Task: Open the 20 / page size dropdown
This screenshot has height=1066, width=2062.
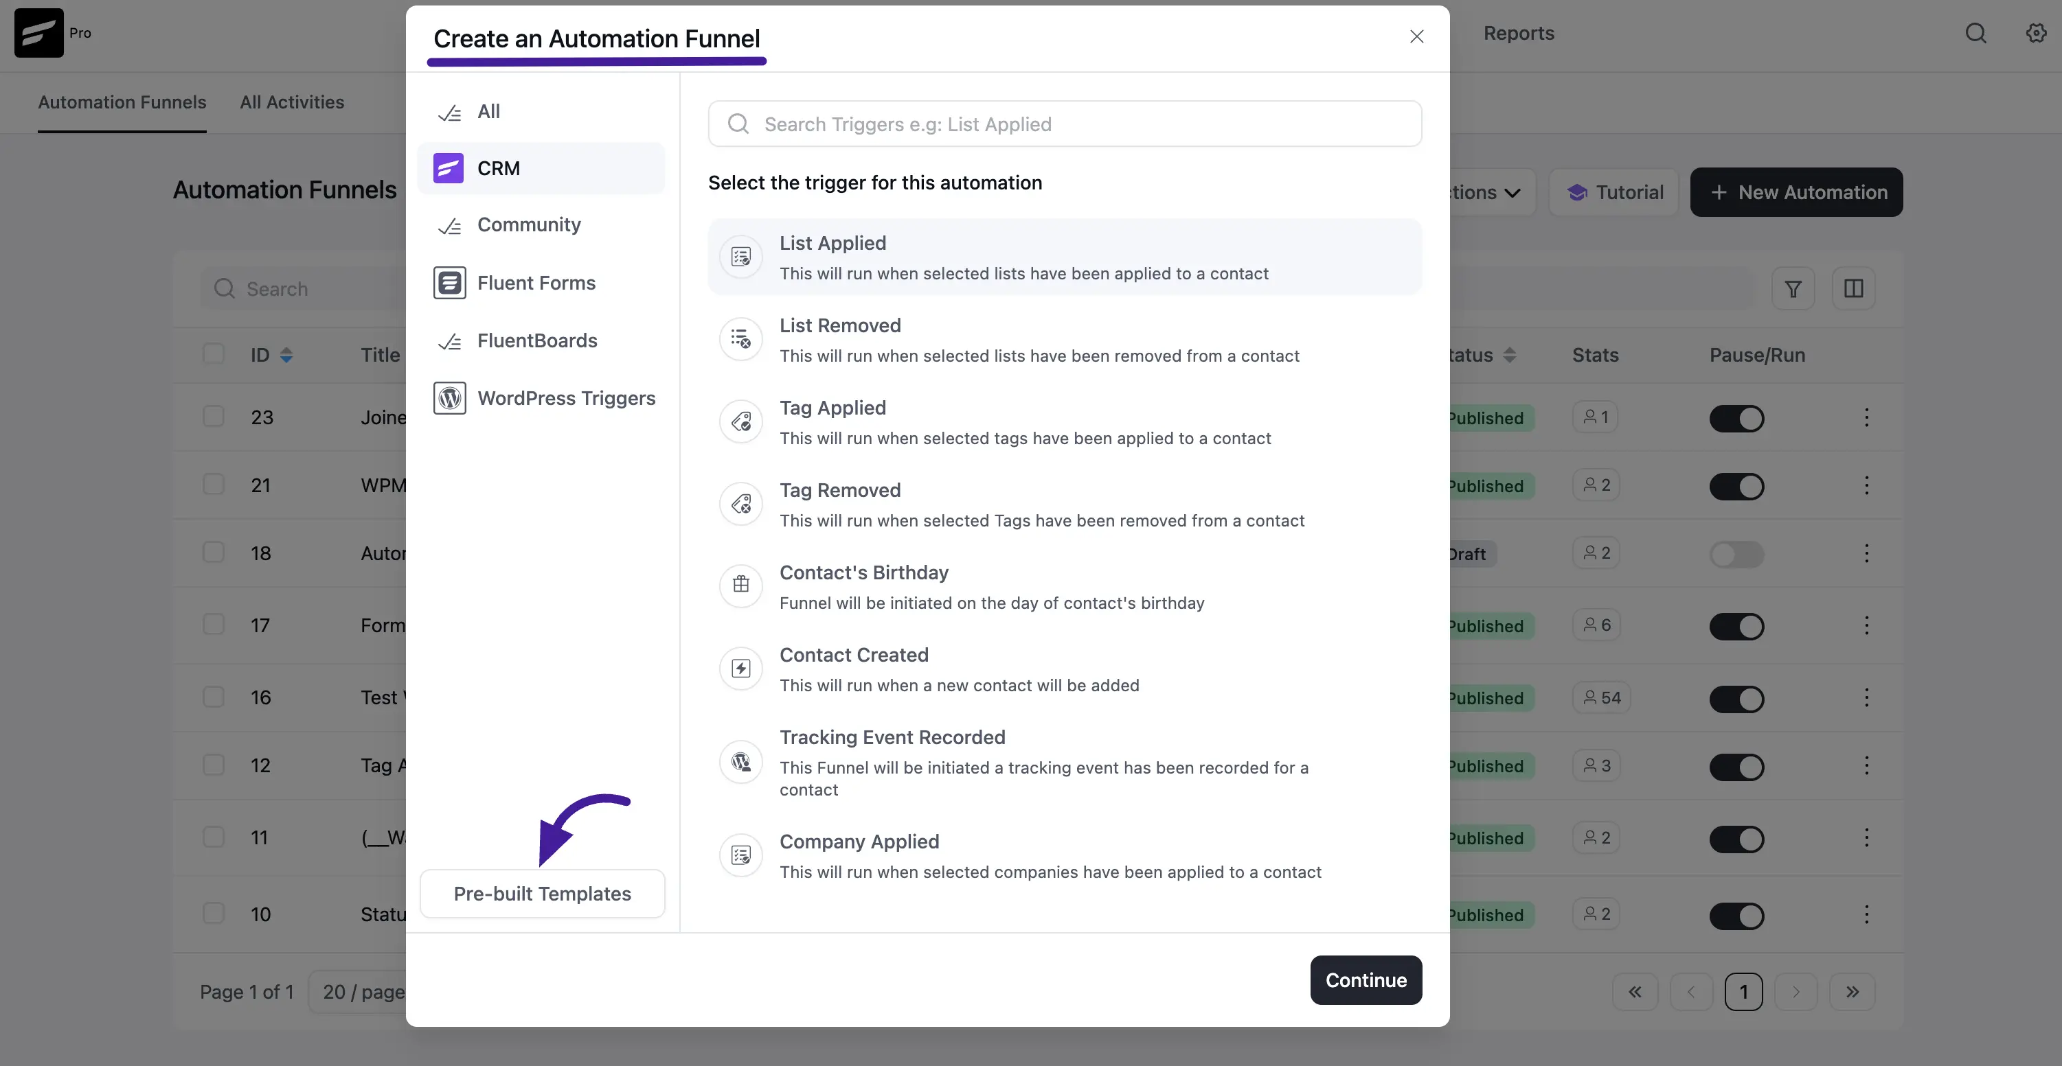Action: [x=358, y=992]
